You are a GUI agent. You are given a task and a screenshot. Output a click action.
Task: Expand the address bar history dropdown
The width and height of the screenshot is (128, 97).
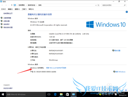point(96,5)
